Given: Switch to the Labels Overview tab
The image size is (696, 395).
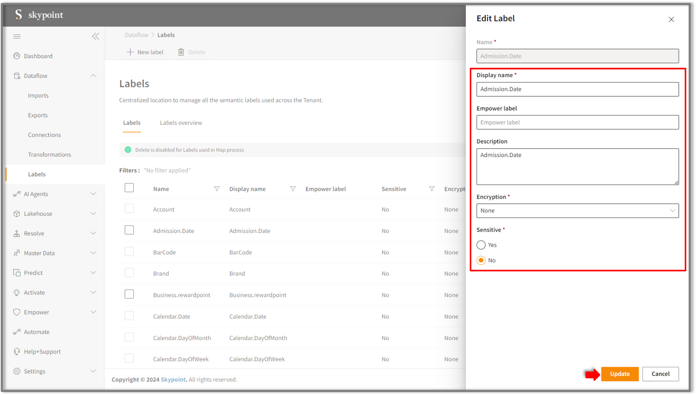Looking at the screenshot, I should (x=181, y=123).
